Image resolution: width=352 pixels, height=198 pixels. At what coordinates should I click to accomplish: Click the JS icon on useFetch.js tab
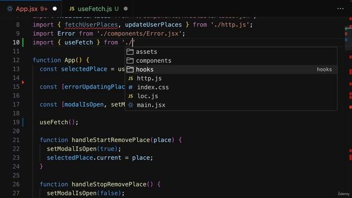point(72,9)
